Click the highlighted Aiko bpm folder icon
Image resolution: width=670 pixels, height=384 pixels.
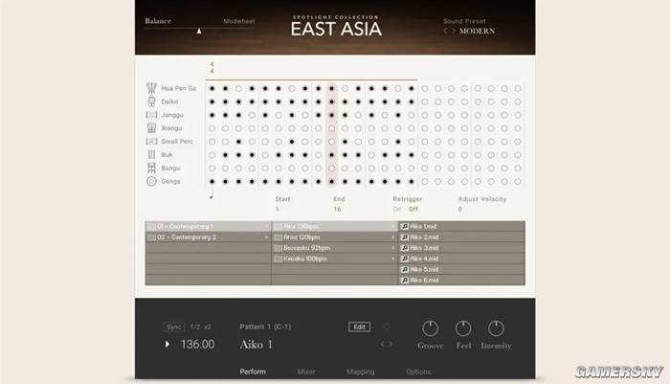(278, 226)
